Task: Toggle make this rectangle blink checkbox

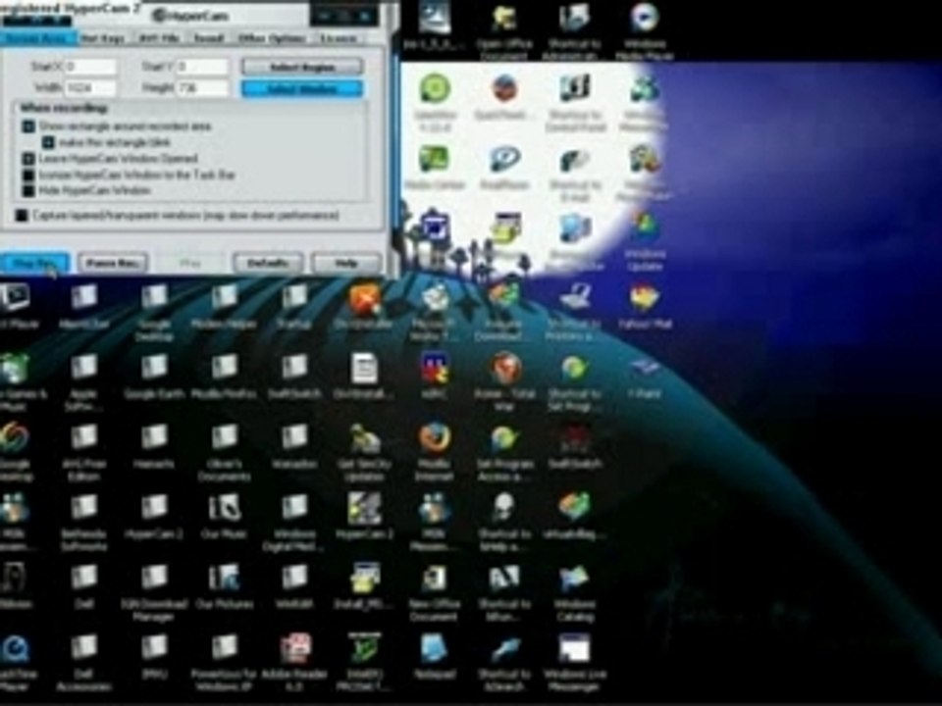Action: click(x=48, y=142)
